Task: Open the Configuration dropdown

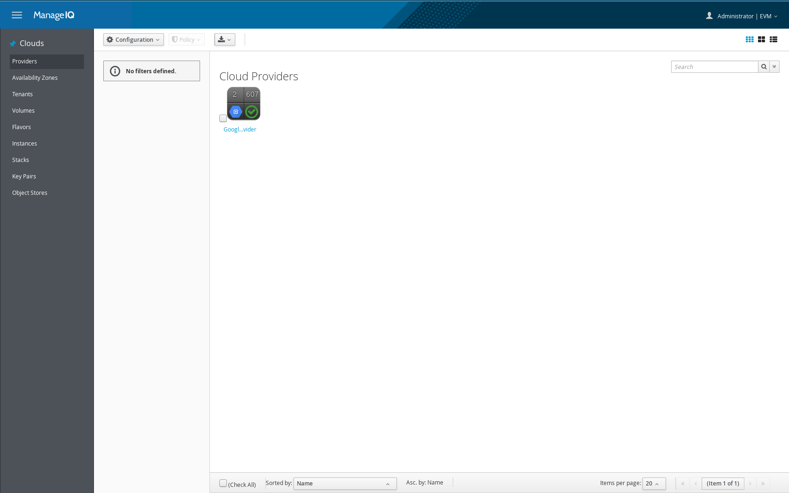Action: tap(133, 39)
